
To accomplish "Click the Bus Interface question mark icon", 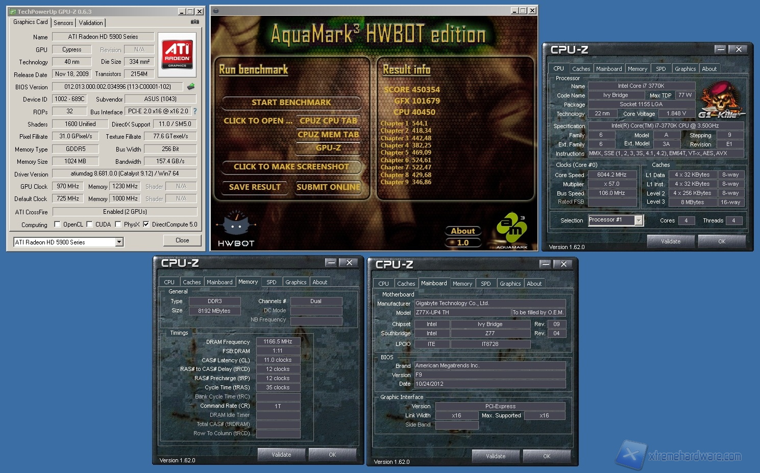I will 194,111.
